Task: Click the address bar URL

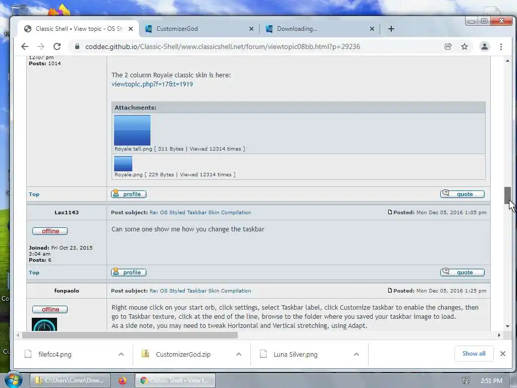Action: coord(223,46)
